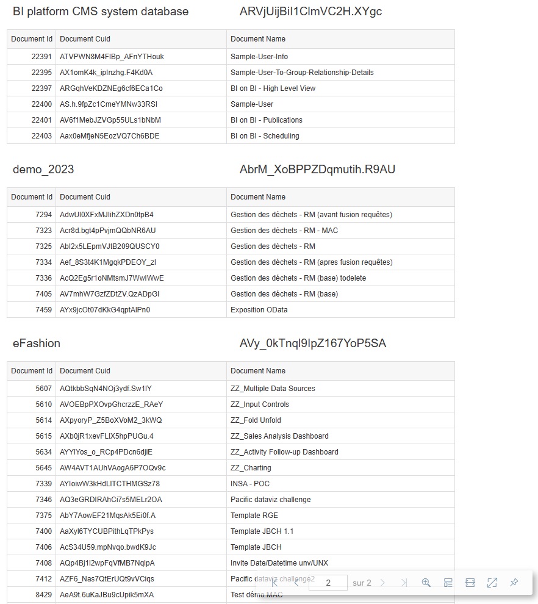Screen dimensions: 538x604
Task: Click Document Name header in eFashion table
Action: (x=258, y=371)
